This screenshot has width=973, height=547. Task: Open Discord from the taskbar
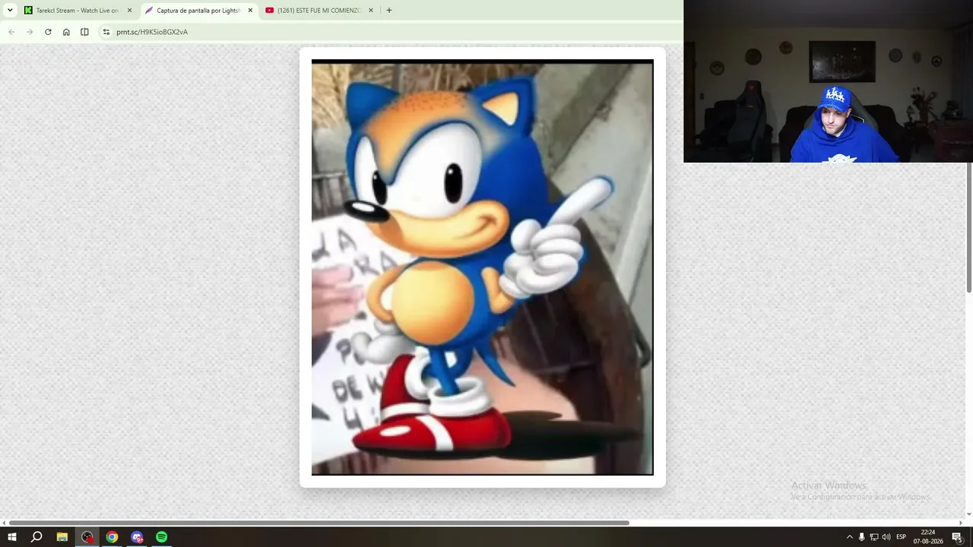[137, 537]
